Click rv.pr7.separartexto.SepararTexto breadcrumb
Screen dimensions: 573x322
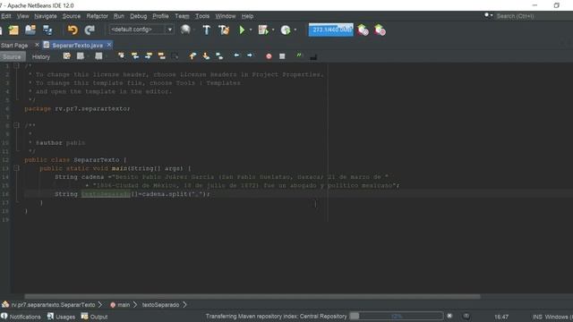tap(53, 304)
